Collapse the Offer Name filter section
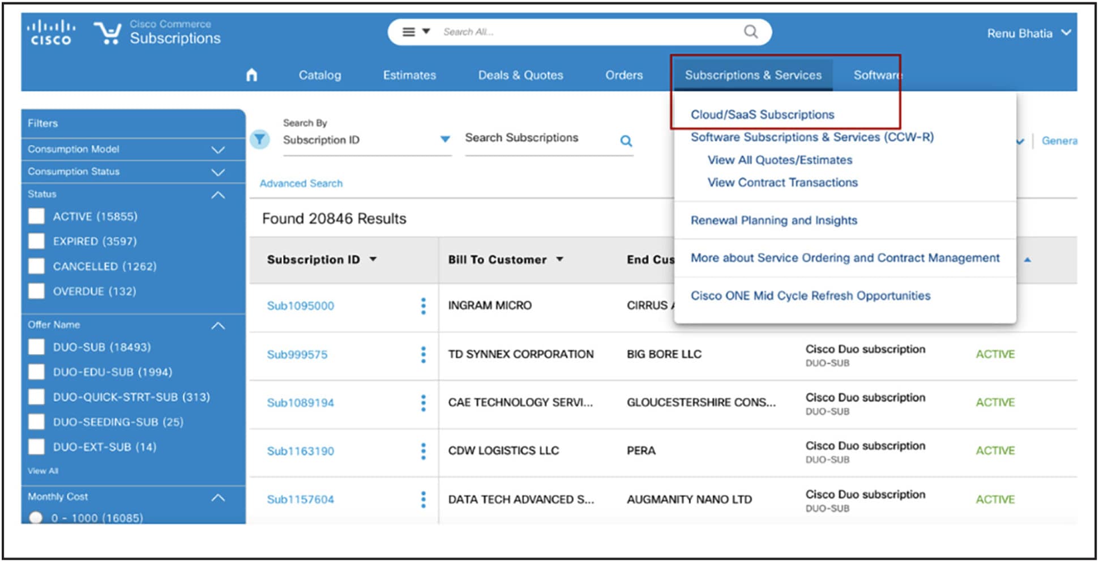This screenshot has height=562, width=1099. pos(218,326)
